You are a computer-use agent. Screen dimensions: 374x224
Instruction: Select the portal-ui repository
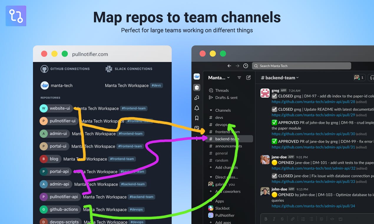(x=54, y=146)
